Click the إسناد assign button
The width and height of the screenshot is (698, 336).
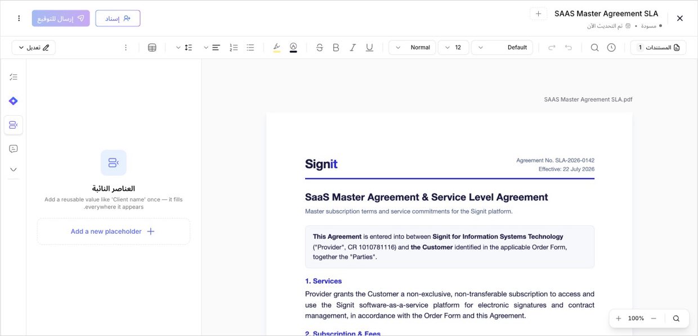click(x=118, y=19)
